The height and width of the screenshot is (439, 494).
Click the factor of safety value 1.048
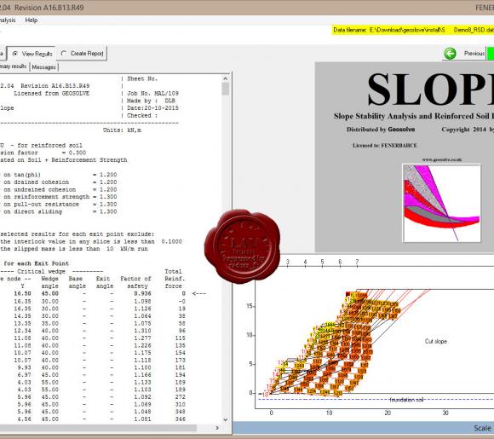[142, 412]
